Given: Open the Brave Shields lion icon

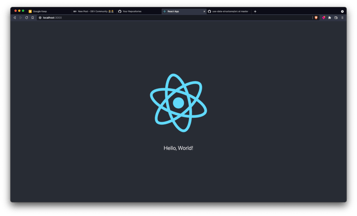Looking at the screenshot, I should point(316,17).
